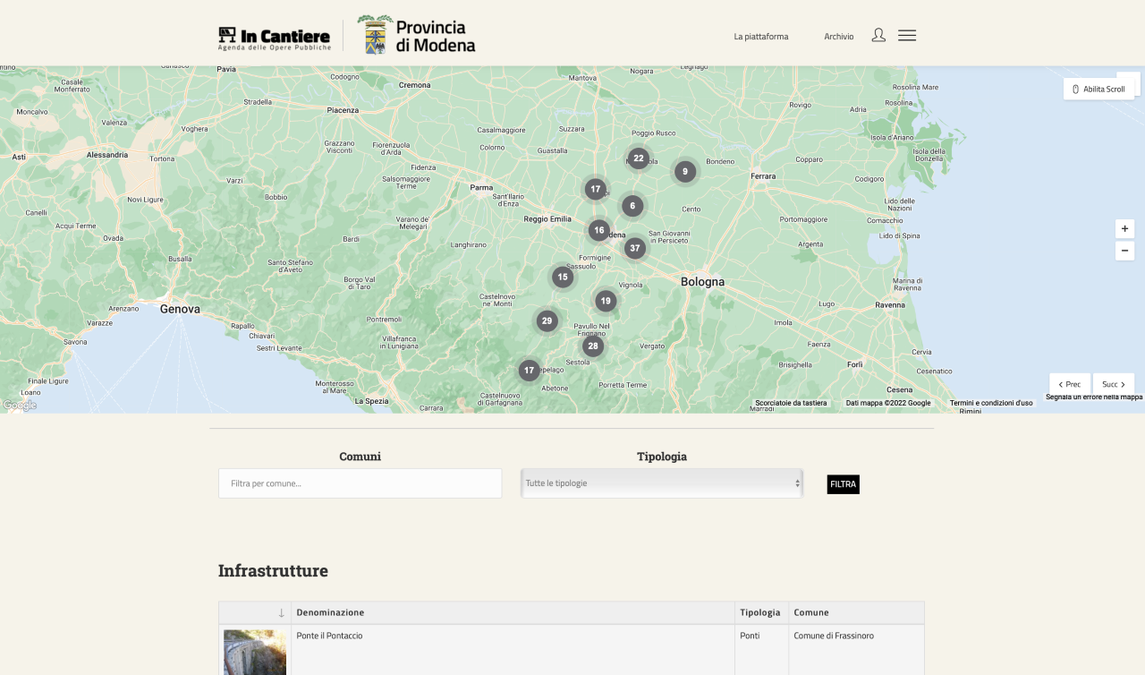Open map cluster marker 28
The height and width of the screenshot is (675, 1145).
coord(593,346)
